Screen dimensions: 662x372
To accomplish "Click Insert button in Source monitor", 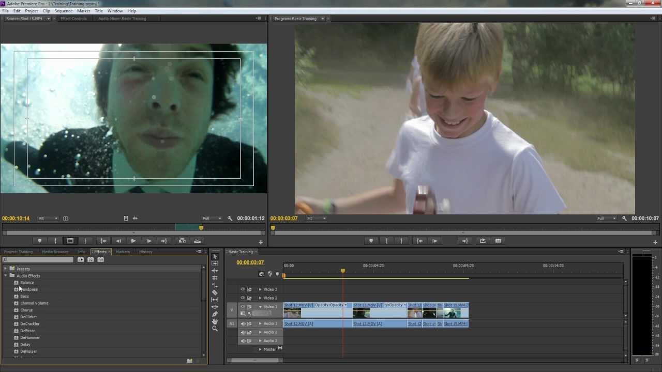I will (182, 241).
